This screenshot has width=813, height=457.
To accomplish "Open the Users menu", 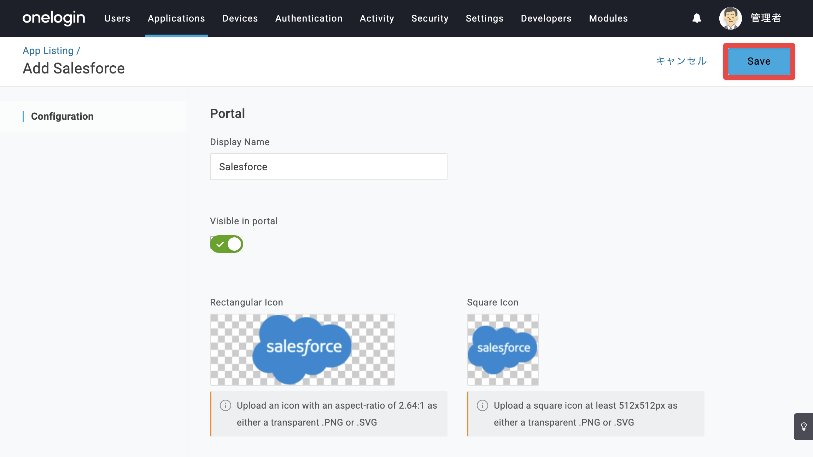I will [117, 18].
